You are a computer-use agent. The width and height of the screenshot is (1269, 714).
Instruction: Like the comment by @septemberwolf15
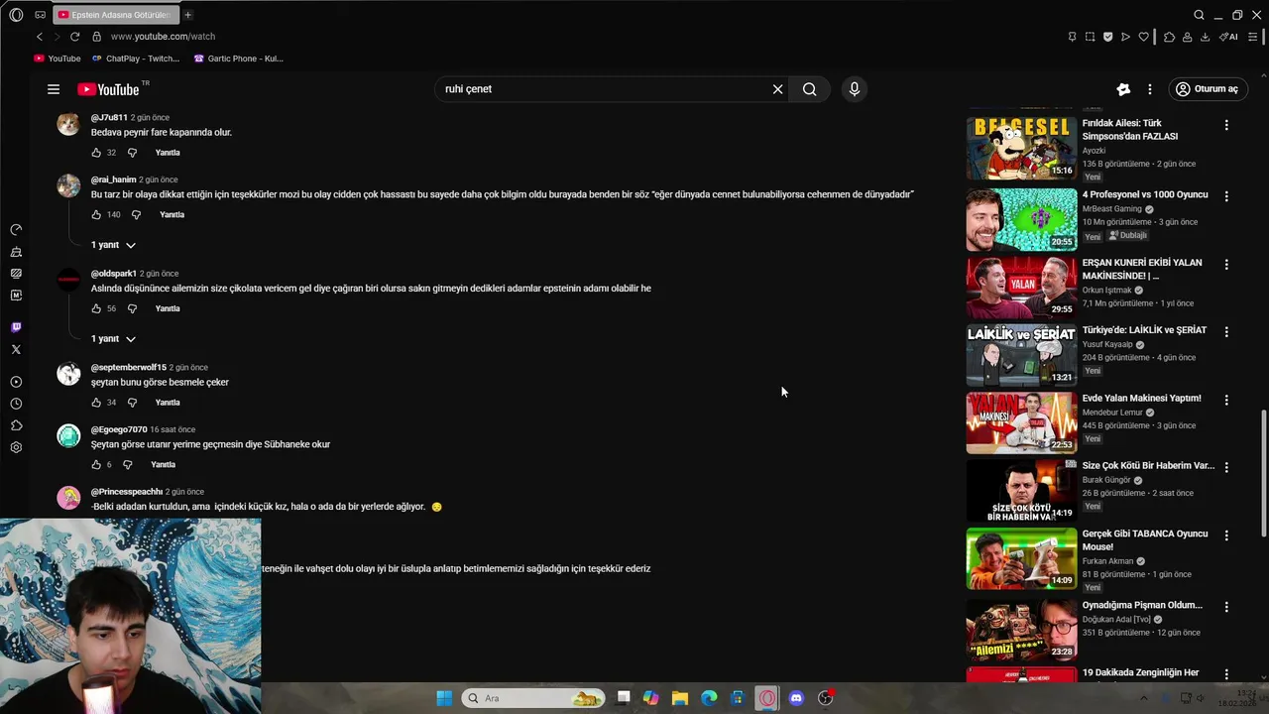[x=96, y=403]
